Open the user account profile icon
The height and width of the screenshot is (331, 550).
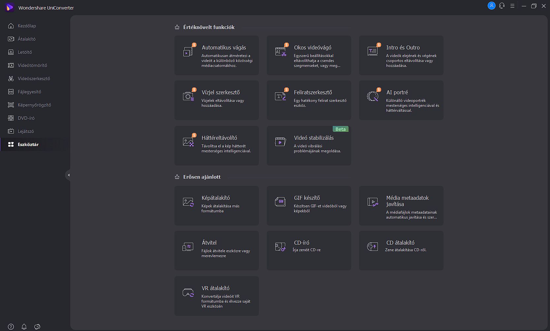click(x=491, y=6)
